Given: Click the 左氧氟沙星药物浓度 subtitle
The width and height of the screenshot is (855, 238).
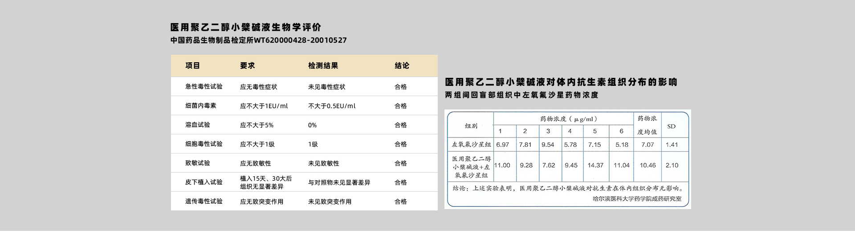Looking at the screenshot, I should pos(521,95).
